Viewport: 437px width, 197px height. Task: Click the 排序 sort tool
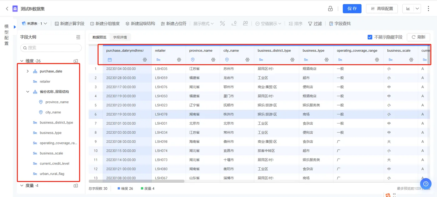coord(295,24)
